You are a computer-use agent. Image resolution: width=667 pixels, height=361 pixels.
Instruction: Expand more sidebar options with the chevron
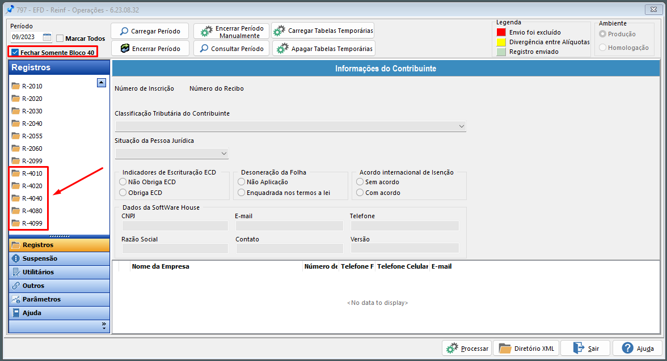[x=104, y=325]
